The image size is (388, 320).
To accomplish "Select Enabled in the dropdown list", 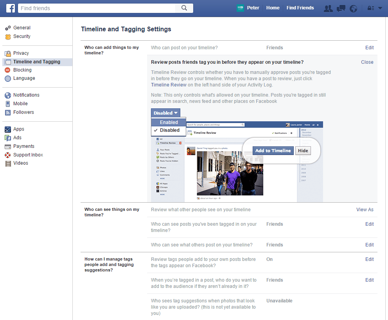I will pyautogui.click(x=169, y=122).
